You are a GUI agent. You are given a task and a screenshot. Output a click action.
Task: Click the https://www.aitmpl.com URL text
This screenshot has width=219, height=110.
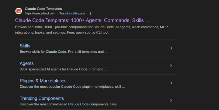tap(40, 13)
